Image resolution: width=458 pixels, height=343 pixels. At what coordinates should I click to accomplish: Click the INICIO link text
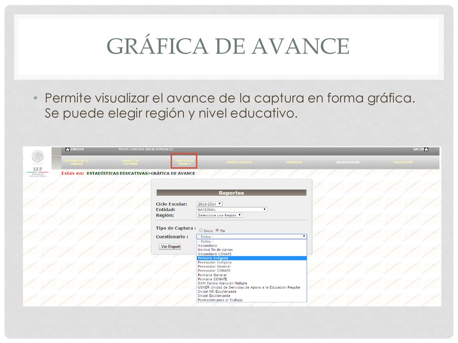(x=77, y=149)
